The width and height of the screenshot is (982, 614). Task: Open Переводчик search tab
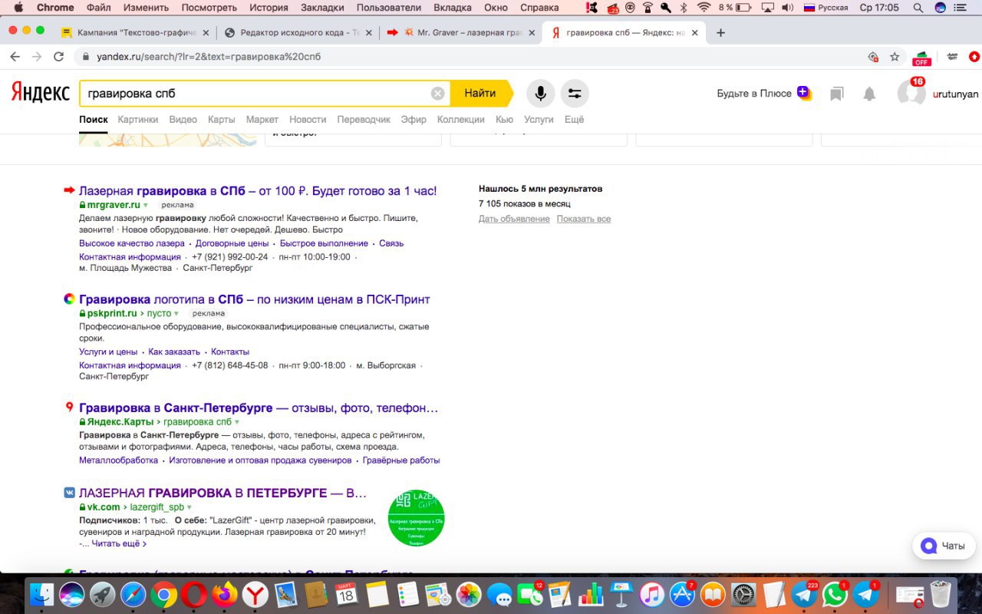coord(364,120)
